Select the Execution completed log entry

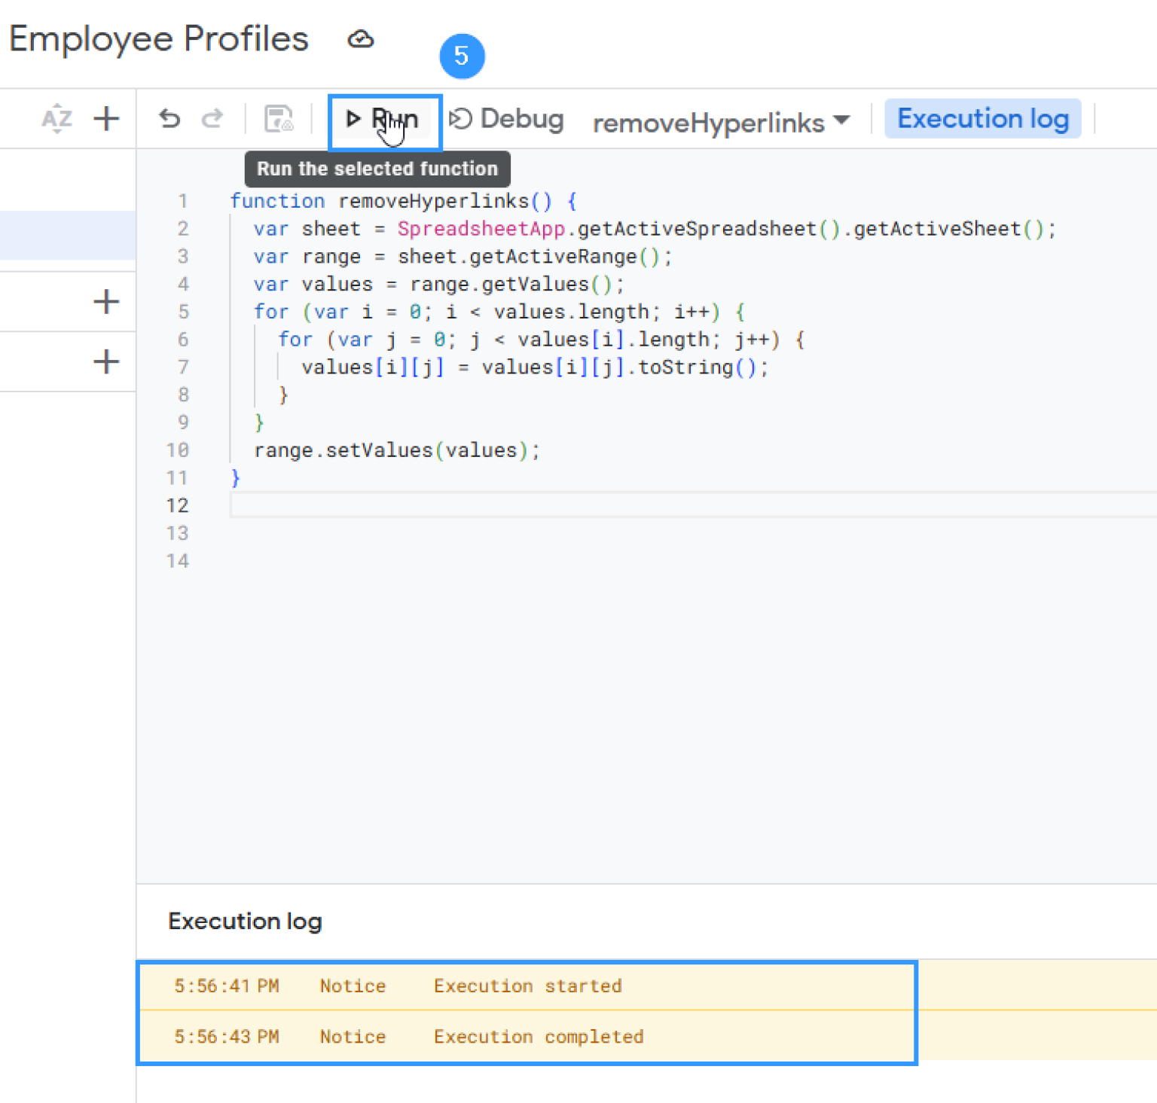click(x=538, y=1037)
